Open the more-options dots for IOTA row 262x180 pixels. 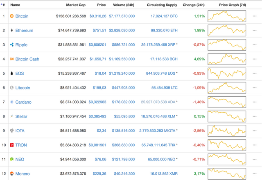[x=255, y=131]
